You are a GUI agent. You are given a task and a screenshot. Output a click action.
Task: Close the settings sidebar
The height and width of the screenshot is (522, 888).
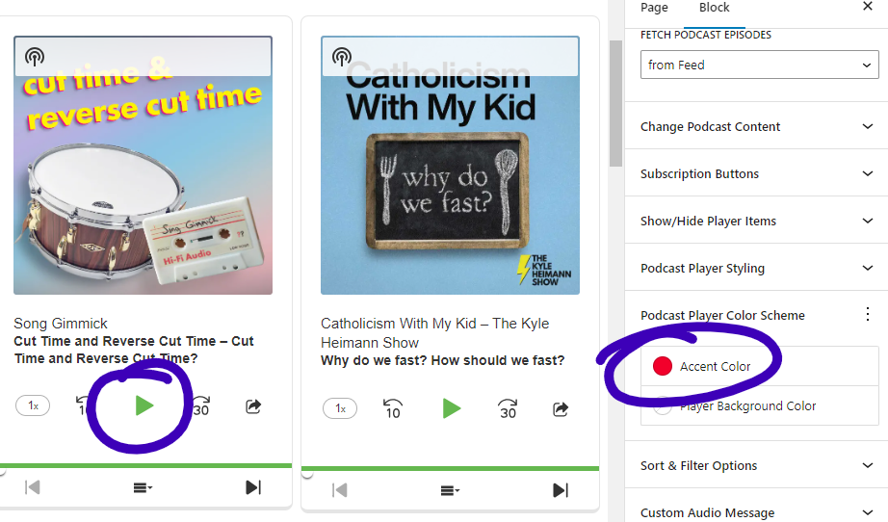coord(867,6)
